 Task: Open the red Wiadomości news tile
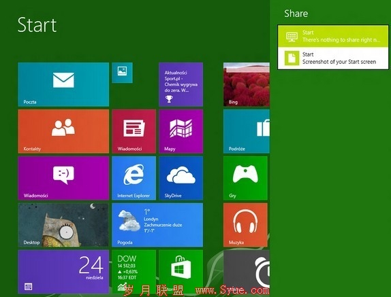[134, 131]
